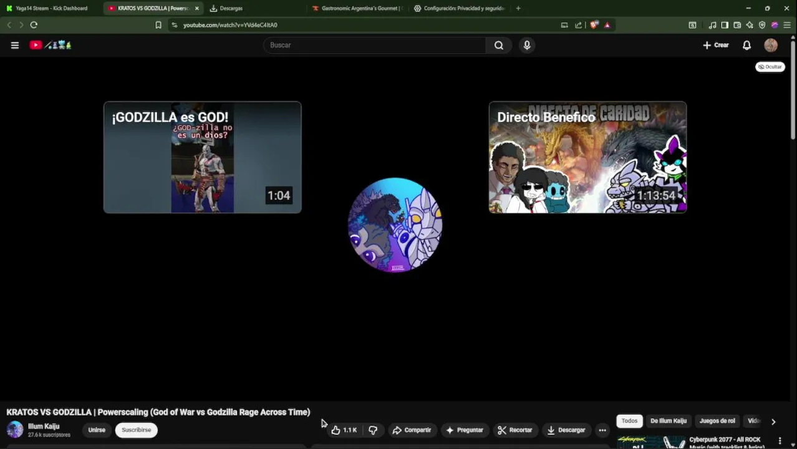This screenshot has width=797, height=449.
Task: Click the Buscar search field
Action: [x=374, y=45]
